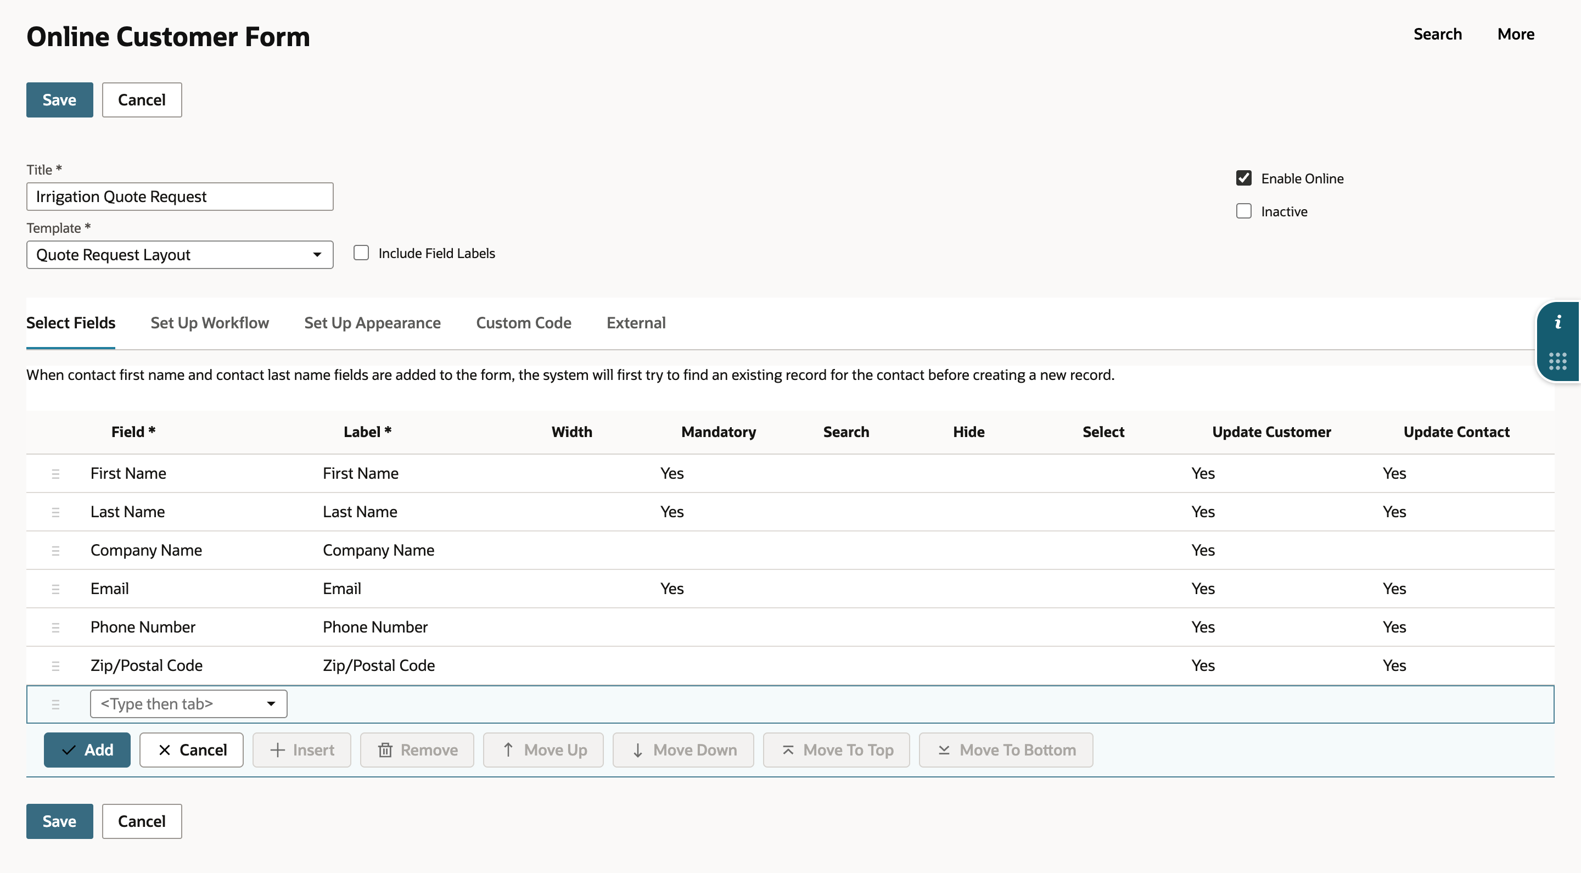The height and width of the screenshot is (873, 1581).
Task: Click the Mandatory Yes cell for Last Name
Action: click(x=672, y=512)
